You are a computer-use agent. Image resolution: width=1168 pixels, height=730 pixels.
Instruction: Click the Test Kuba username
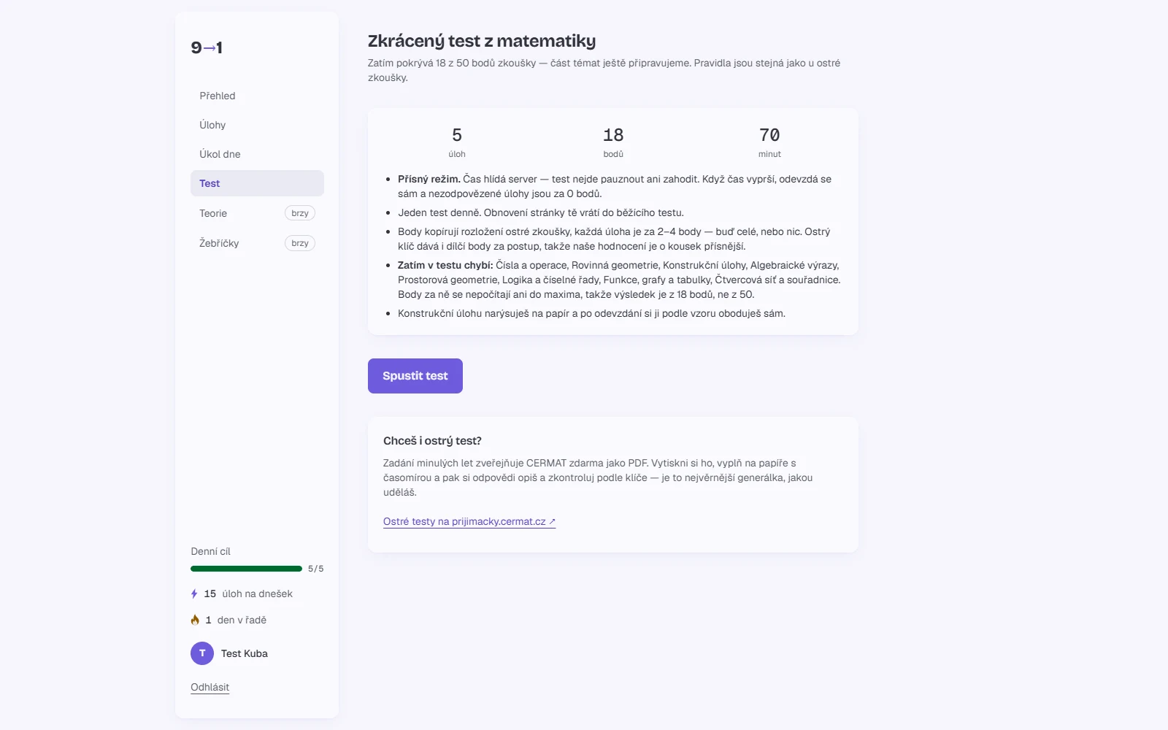point(245,653)
